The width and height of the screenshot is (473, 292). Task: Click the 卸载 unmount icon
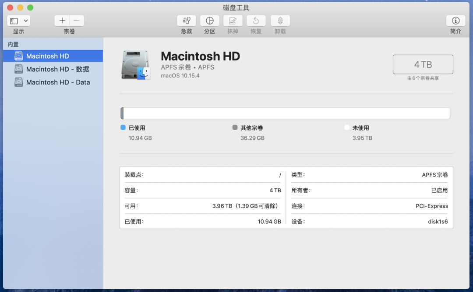point(280,21)
